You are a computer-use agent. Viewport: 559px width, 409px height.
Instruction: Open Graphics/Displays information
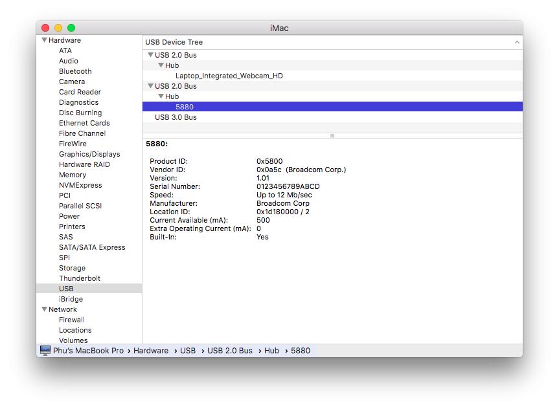(89, 154)
